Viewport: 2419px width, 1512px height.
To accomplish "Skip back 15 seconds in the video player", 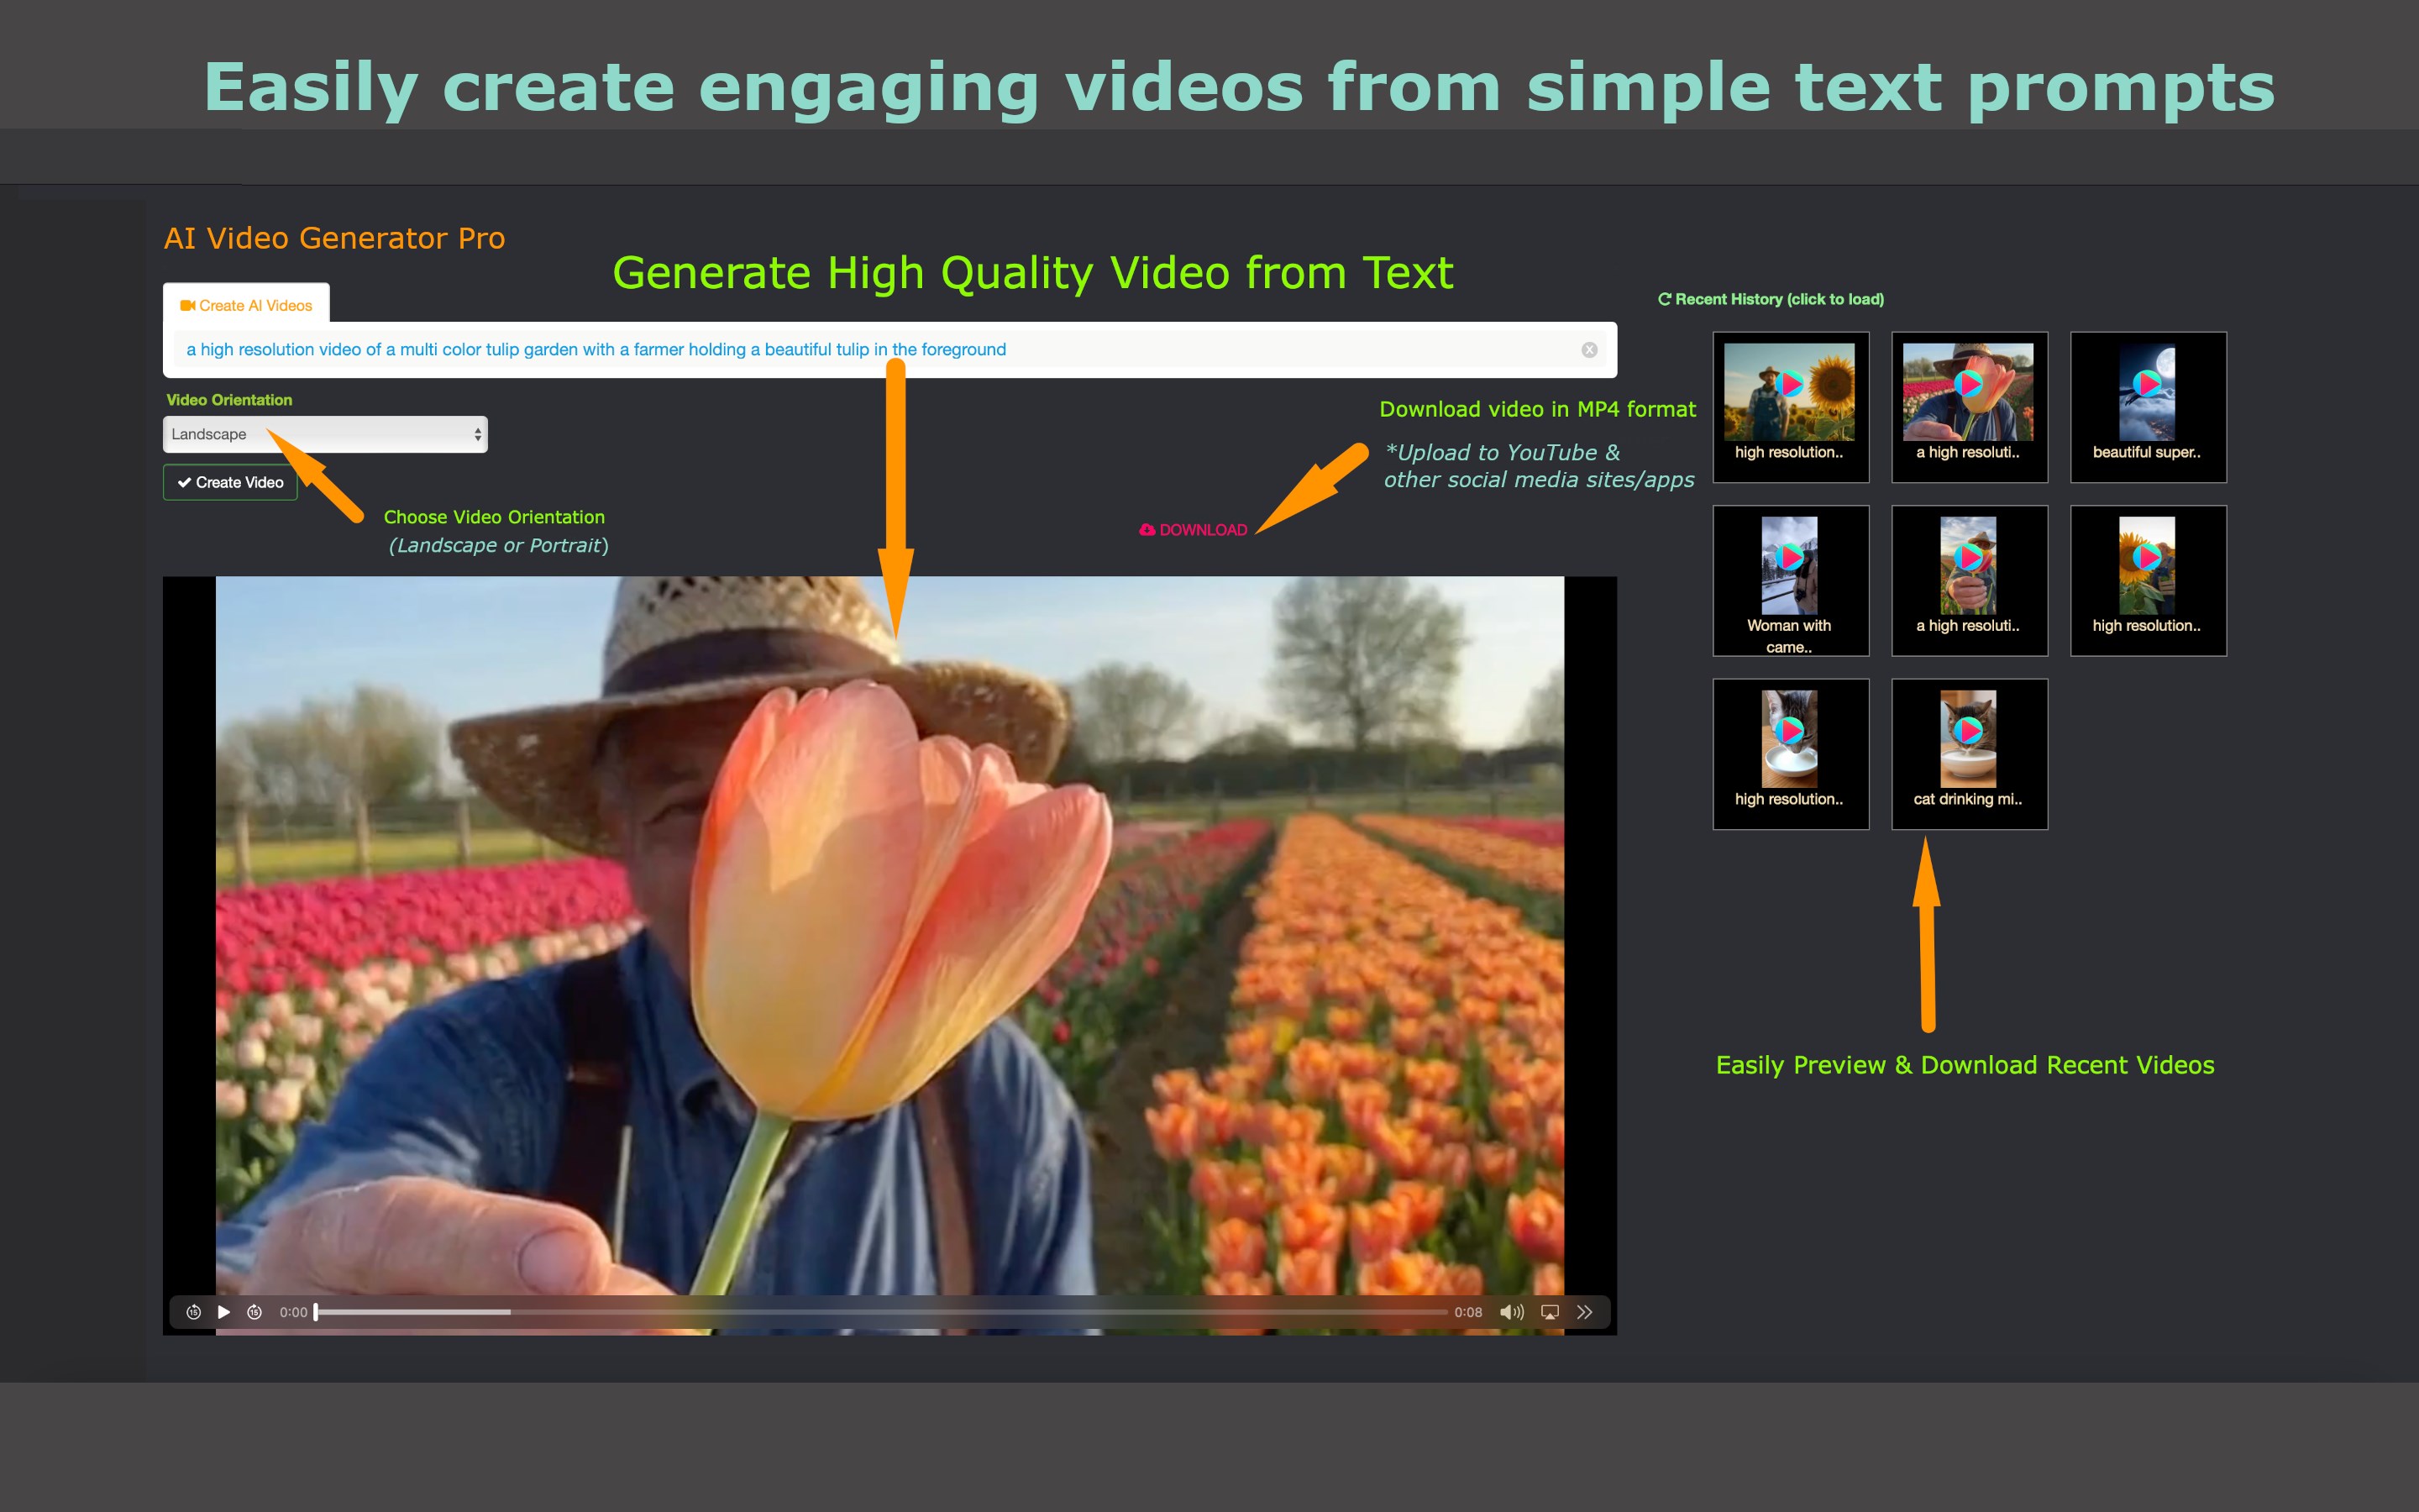I will (x=193, y=1312).
